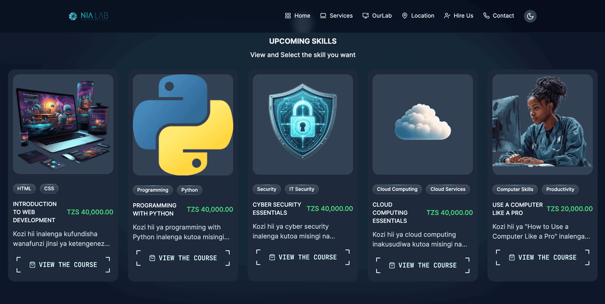Click the Upcoming Skills heading

point(303,41)
